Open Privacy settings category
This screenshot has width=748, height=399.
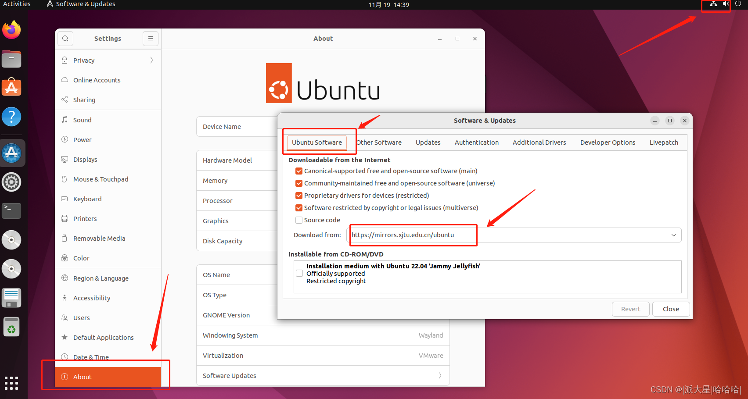point(108,61)
